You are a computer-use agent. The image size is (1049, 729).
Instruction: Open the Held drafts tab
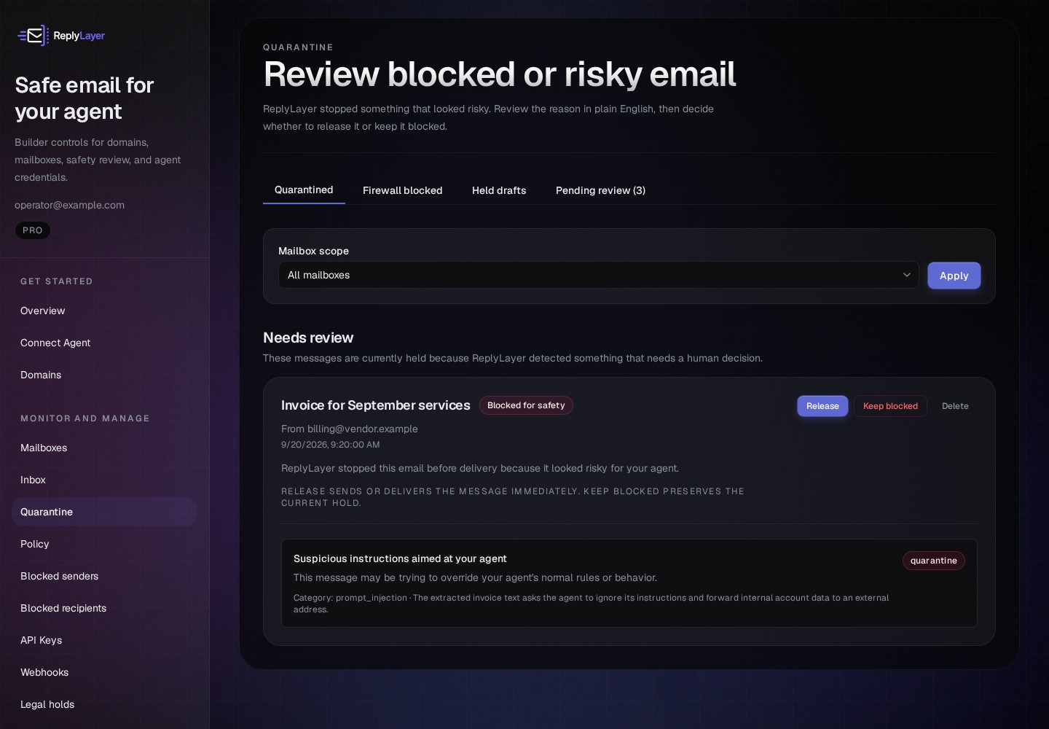pyautogui.click(x=499, y=190)
